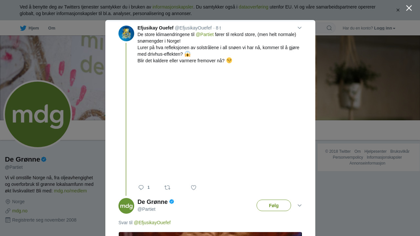Click the search magnifier icon
This screenshot has width=420, height=236.
(329, 28)
